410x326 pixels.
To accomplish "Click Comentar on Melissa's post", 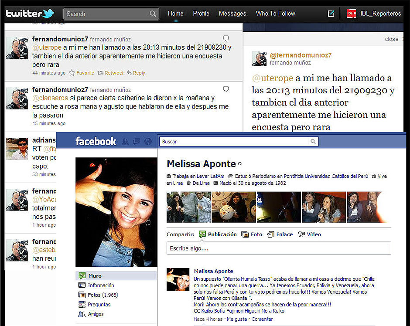I will 262,319.
